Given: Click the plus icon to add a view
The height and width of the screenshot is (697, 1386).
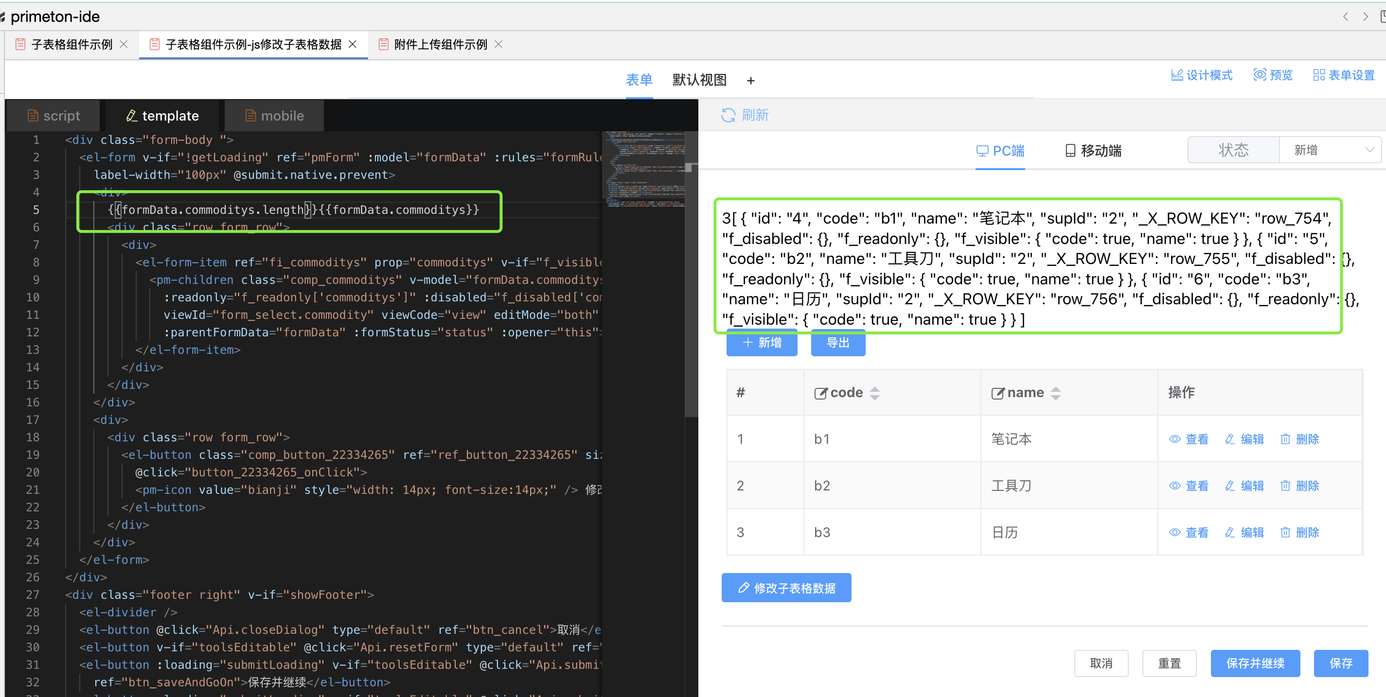Looking at the screenshot, I should coord(750,81).
